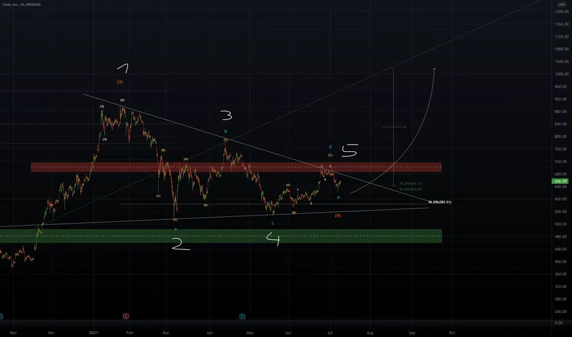Select the hand-drawn number 1 near top
Viewport: 572px width, 337px height.
123,68
